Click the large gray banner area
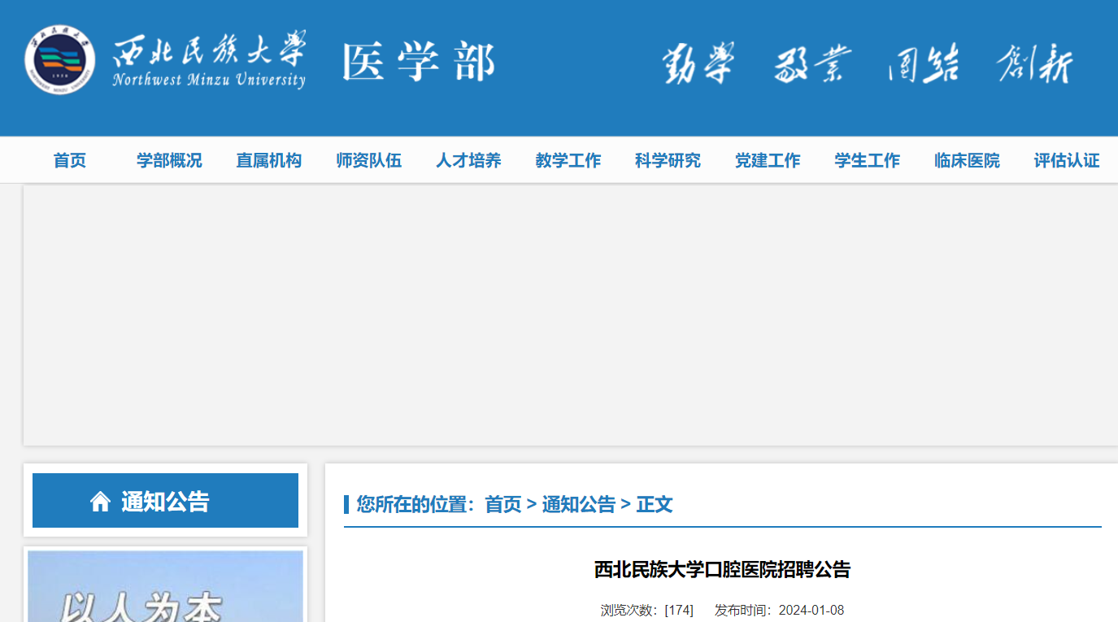The image size is (1118, 622). coord(570,315)
